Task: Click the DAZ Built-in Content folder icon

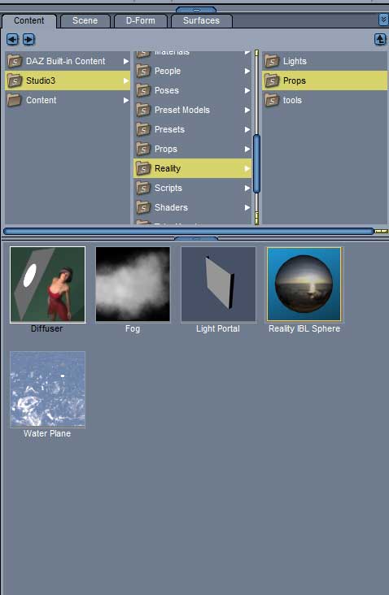Action: point(15,61)
